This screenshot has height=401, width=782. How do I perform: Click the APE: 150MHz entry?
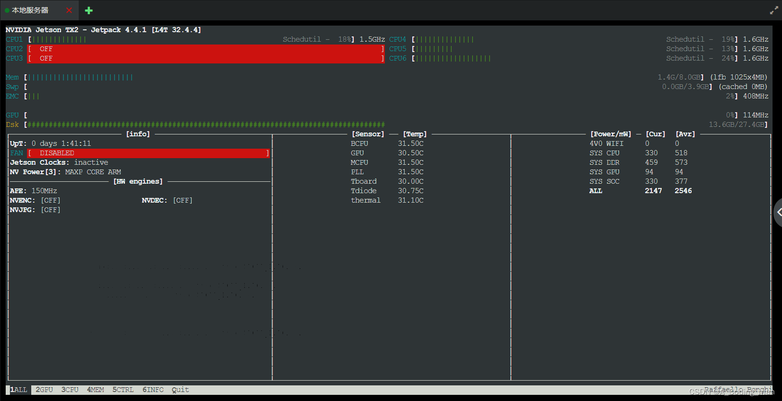(34, 191)
